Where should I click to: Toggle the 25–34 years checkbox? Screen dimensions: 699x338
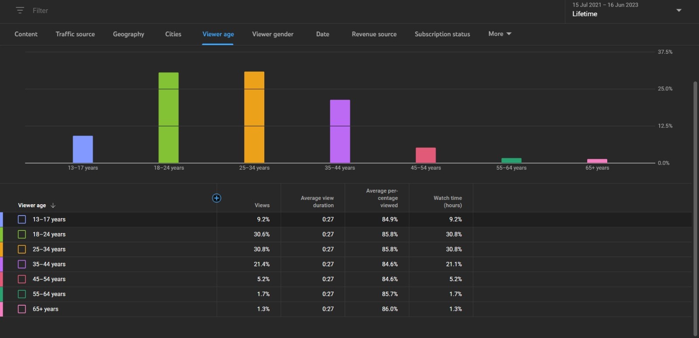pyautogui.click(x=22, y=249)
